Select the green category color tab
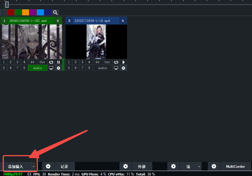 18,12
